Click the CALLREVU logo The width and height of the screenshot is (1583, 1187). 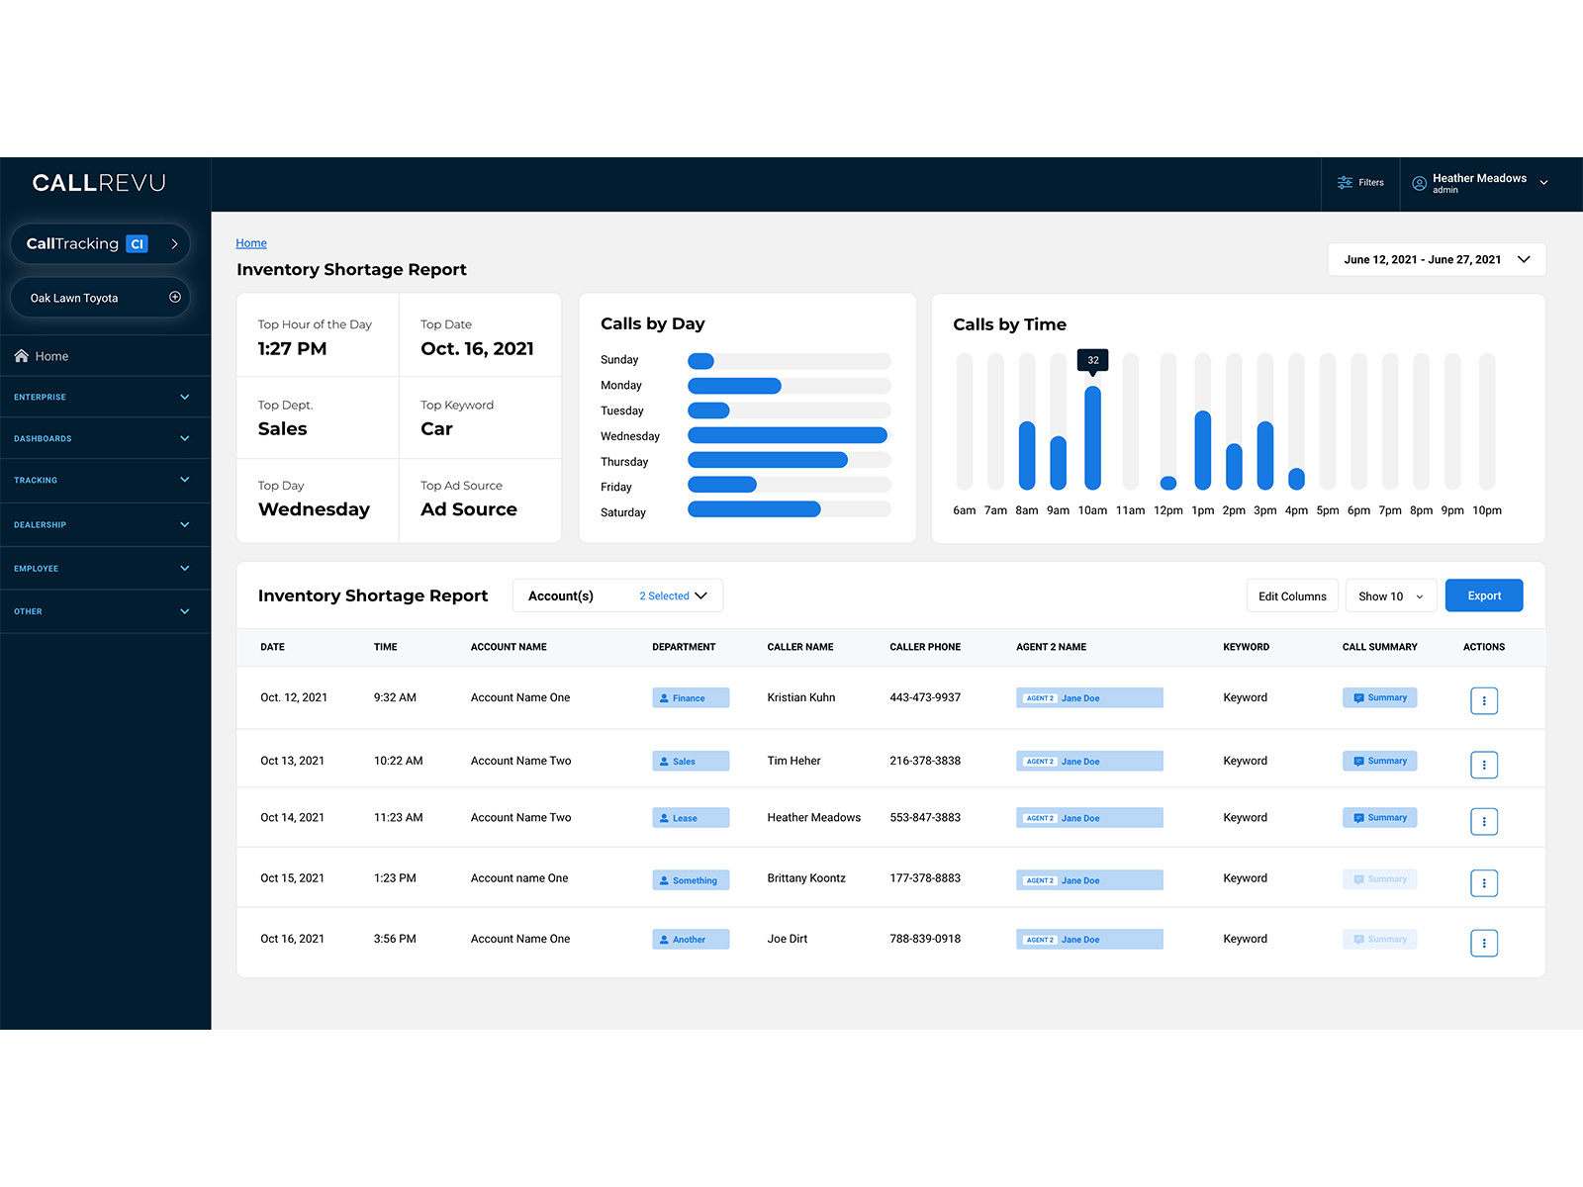coord(98,182)
